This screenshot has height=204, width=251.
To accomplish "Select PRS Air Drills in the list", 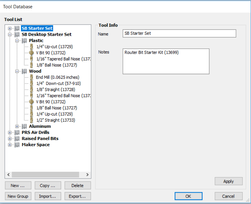I will 35,132.
